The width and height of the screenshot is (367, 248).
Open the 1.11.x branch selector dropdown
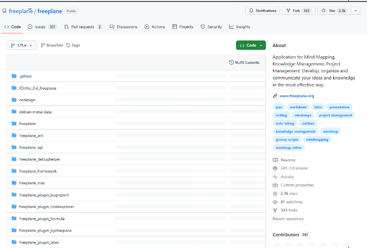[22, 46]
